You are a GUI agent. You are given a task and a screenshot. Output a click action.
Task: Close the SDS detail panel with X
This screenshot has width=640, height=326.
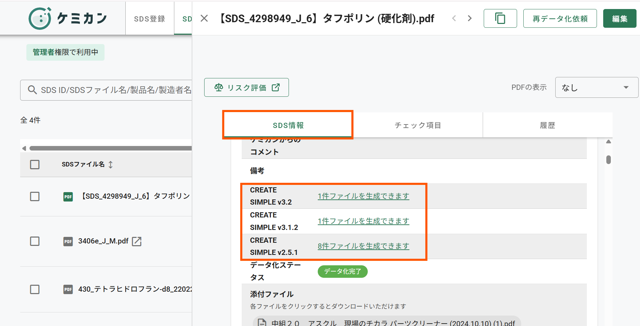pos(204,18)
